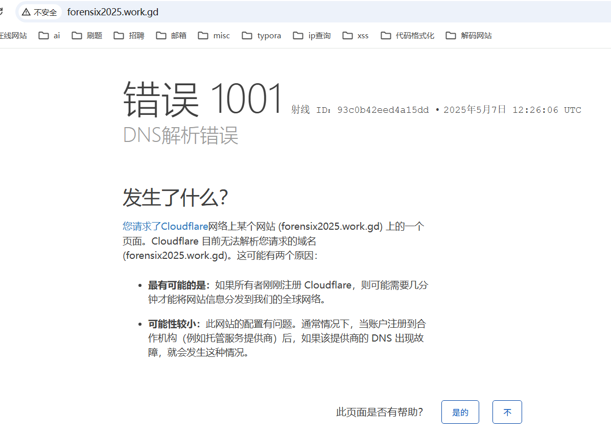Viewport: 611px width, 436px height.
Task: Click the forensix2025.work.gd address bar URL
Action: (x=112, y=12)
